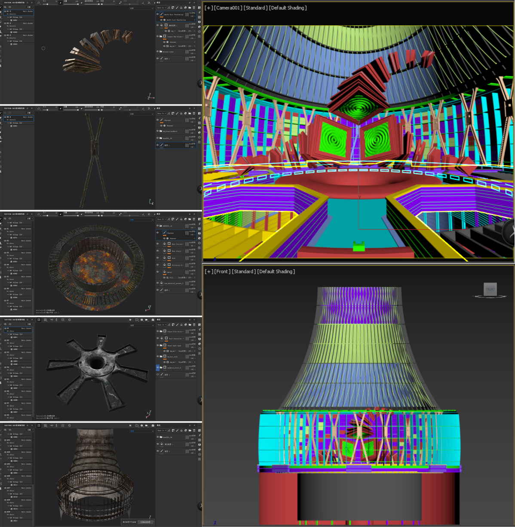Hide the Bronze Armor folder in top panel

coord(158,52)
